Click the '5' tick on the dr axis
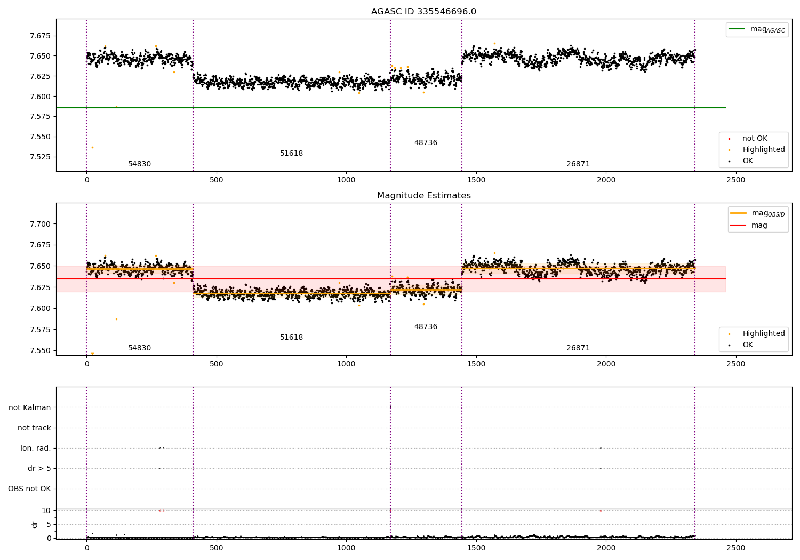Screen dimensions: 800x560 (x=49, y=524)
